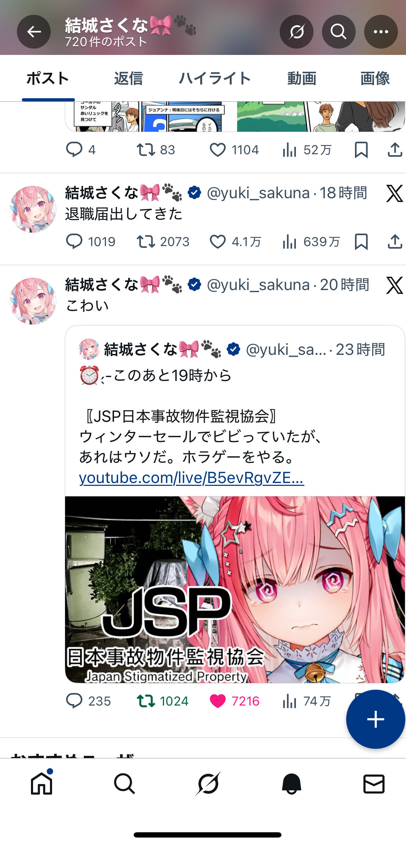The width and height of the screenshot is (406, 846).
Task: Reply to the 退職届出してきた post
Action: (74, 242)
